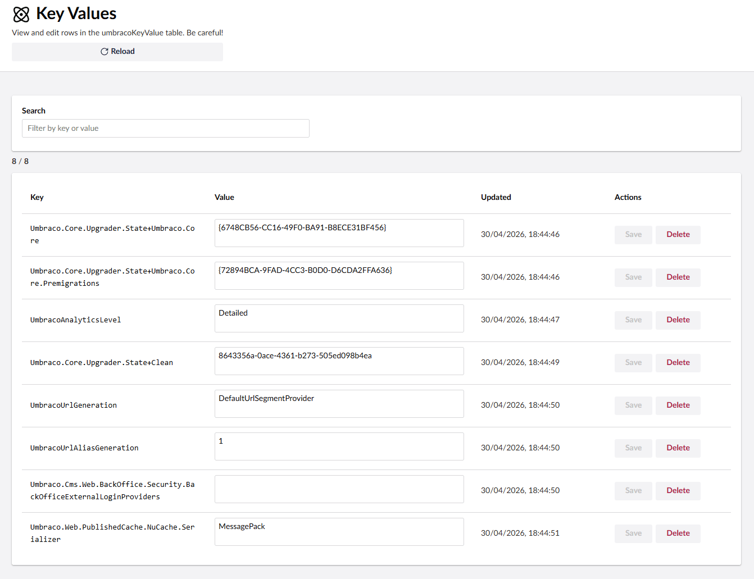Click the Key Values page heading
Screen dimensions: 754x579
76,13
